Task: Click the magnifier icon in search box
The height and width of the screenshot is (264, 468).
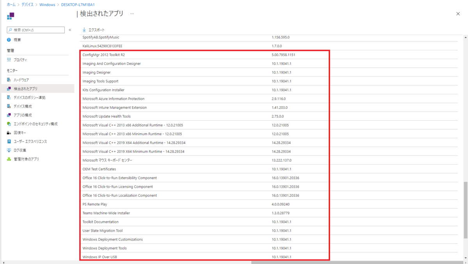Action: coord(11,30)
